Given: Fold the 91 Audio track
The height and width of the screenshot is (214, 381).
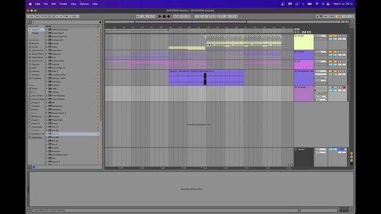Looking at the screenshot, I should pyautogui.click(x=296, y=87).
